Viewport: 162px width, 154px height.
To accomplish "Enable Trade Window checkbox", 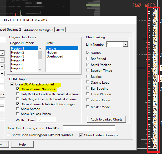I will pos(88,94).
